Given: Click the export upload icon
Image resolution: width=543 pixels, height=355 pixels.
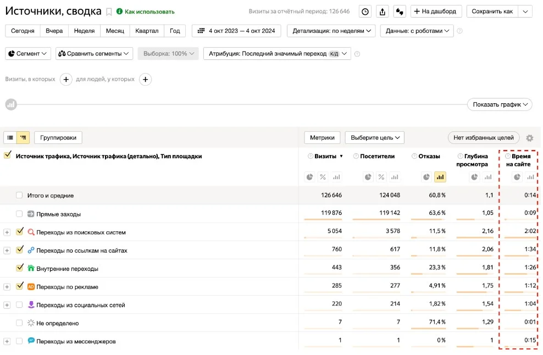Looking at the screenshot, I should coord(383,12).
